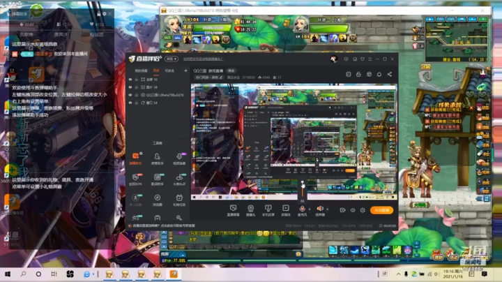Open the 礼物任务 tool icon
Viewport: 502px width, 282px height.
[179, 200]
